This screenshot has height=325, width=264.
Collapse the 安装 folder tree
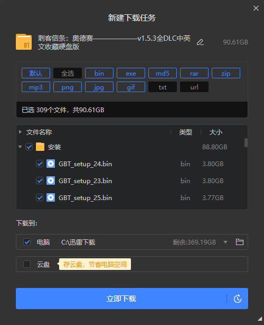[x=20, y=147]
